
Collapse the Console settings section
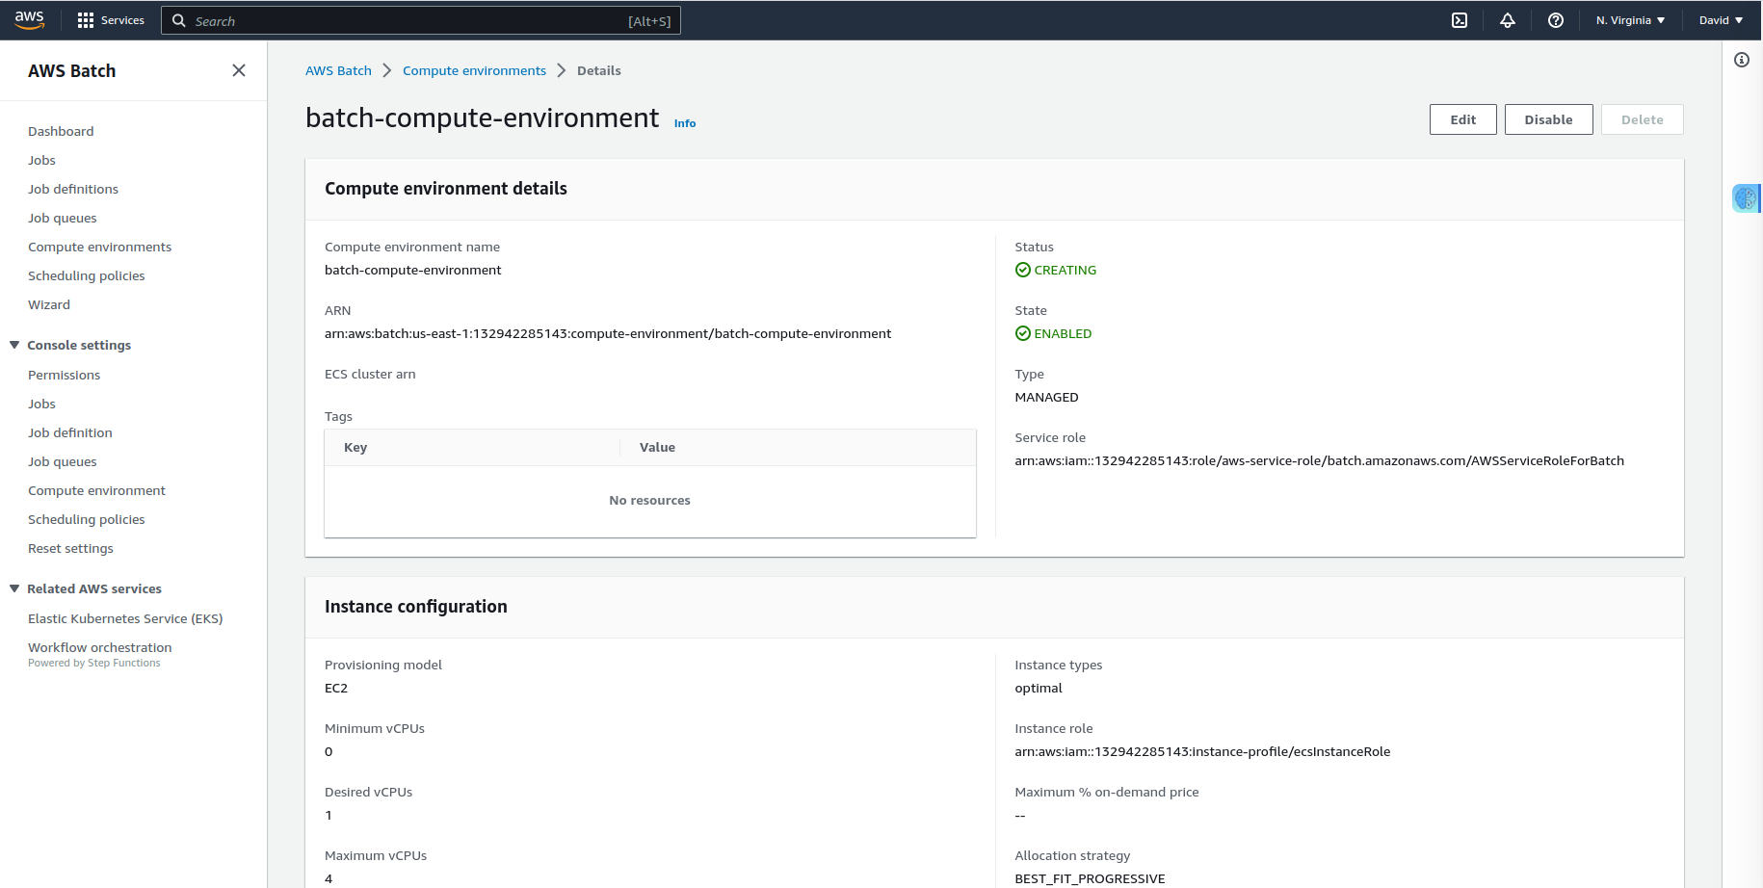coord(14,345)
